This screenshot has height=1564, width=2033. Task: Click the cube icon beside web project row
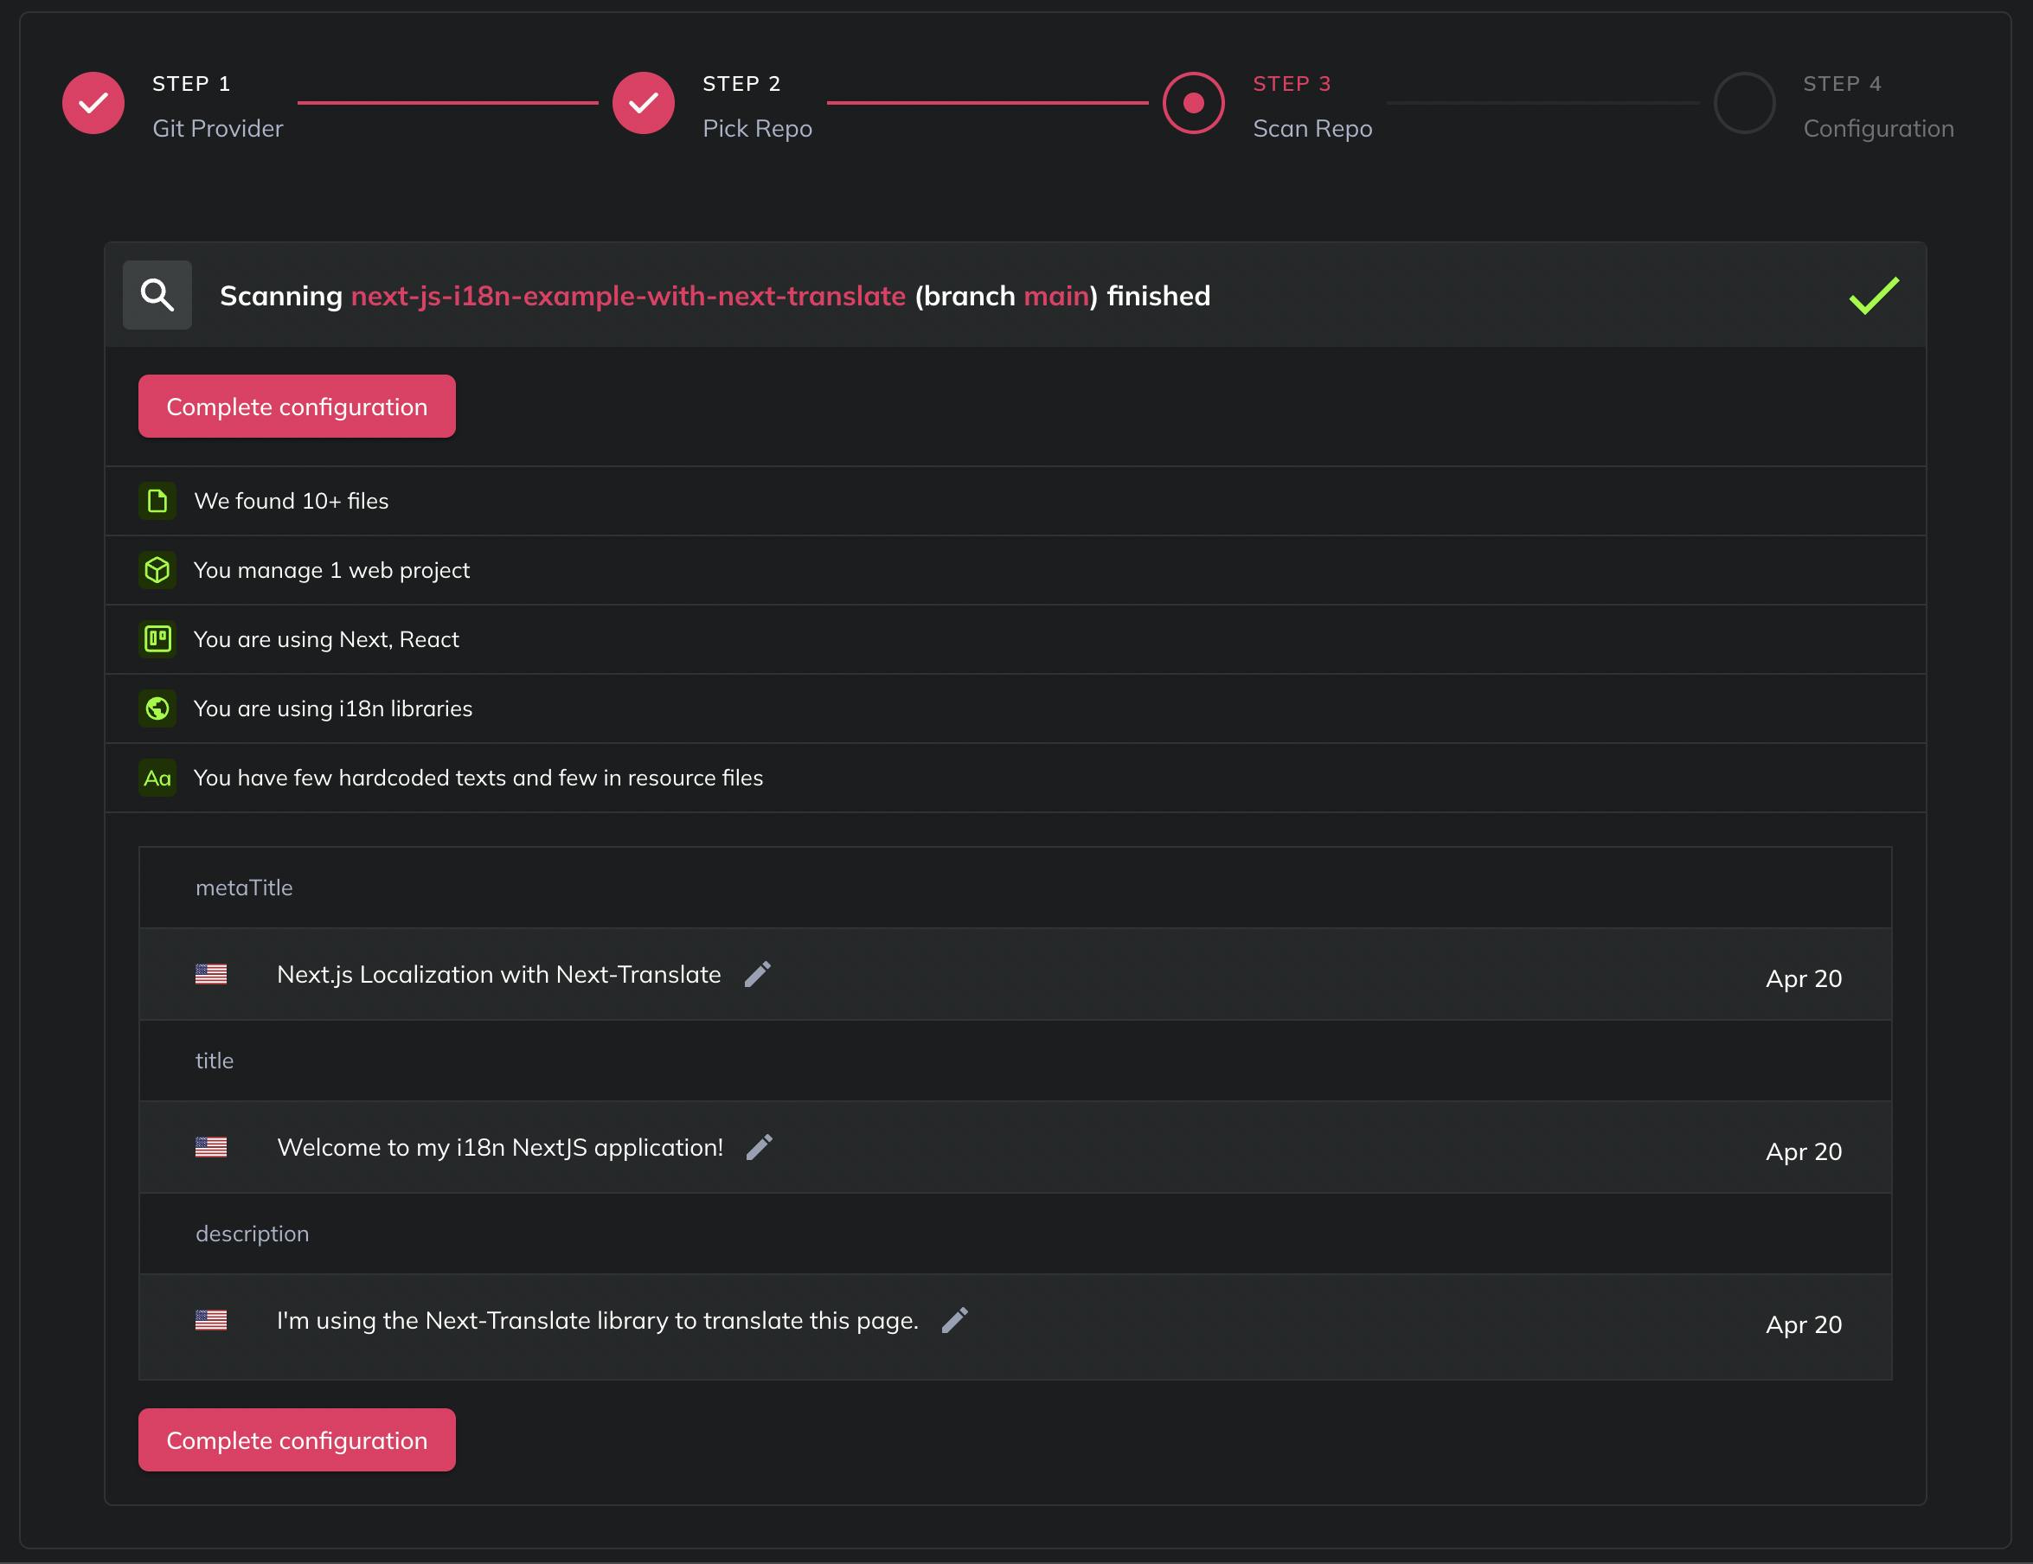click(157, 570)
